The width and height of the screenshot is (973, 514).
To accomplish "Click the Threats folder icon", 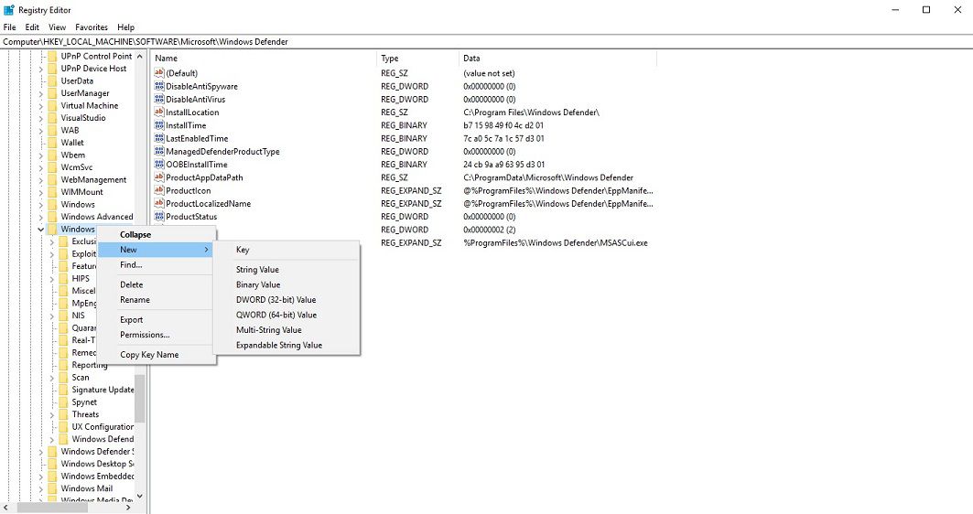I will point(64,414).
